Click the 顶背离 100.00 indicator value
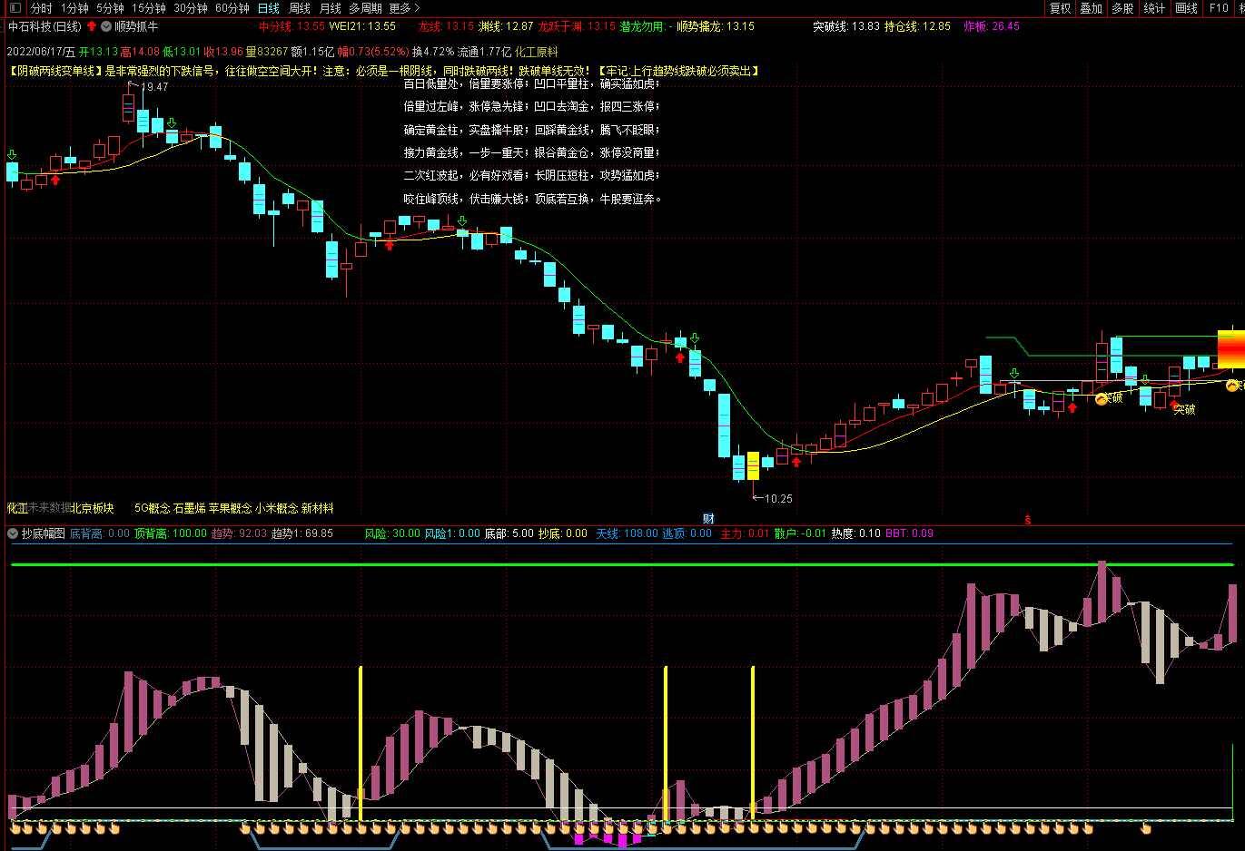This screenshot has height=851, width=1245. click(171, 533)
